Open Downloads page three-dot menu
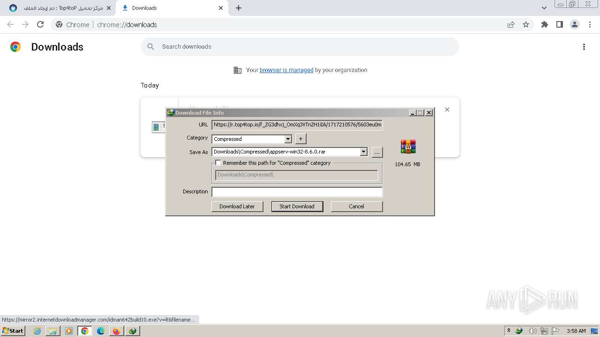 click(x=584, y=47)
